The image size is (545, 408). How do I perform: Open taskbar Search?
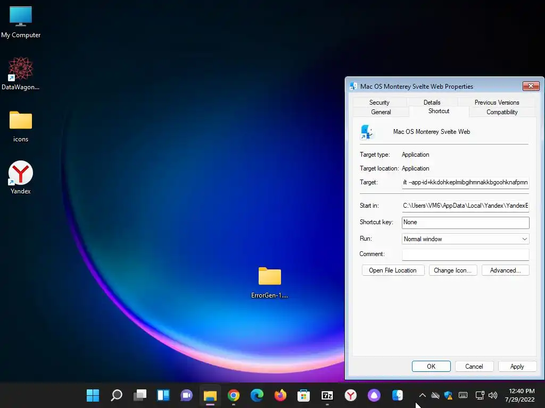pos(117,395)
